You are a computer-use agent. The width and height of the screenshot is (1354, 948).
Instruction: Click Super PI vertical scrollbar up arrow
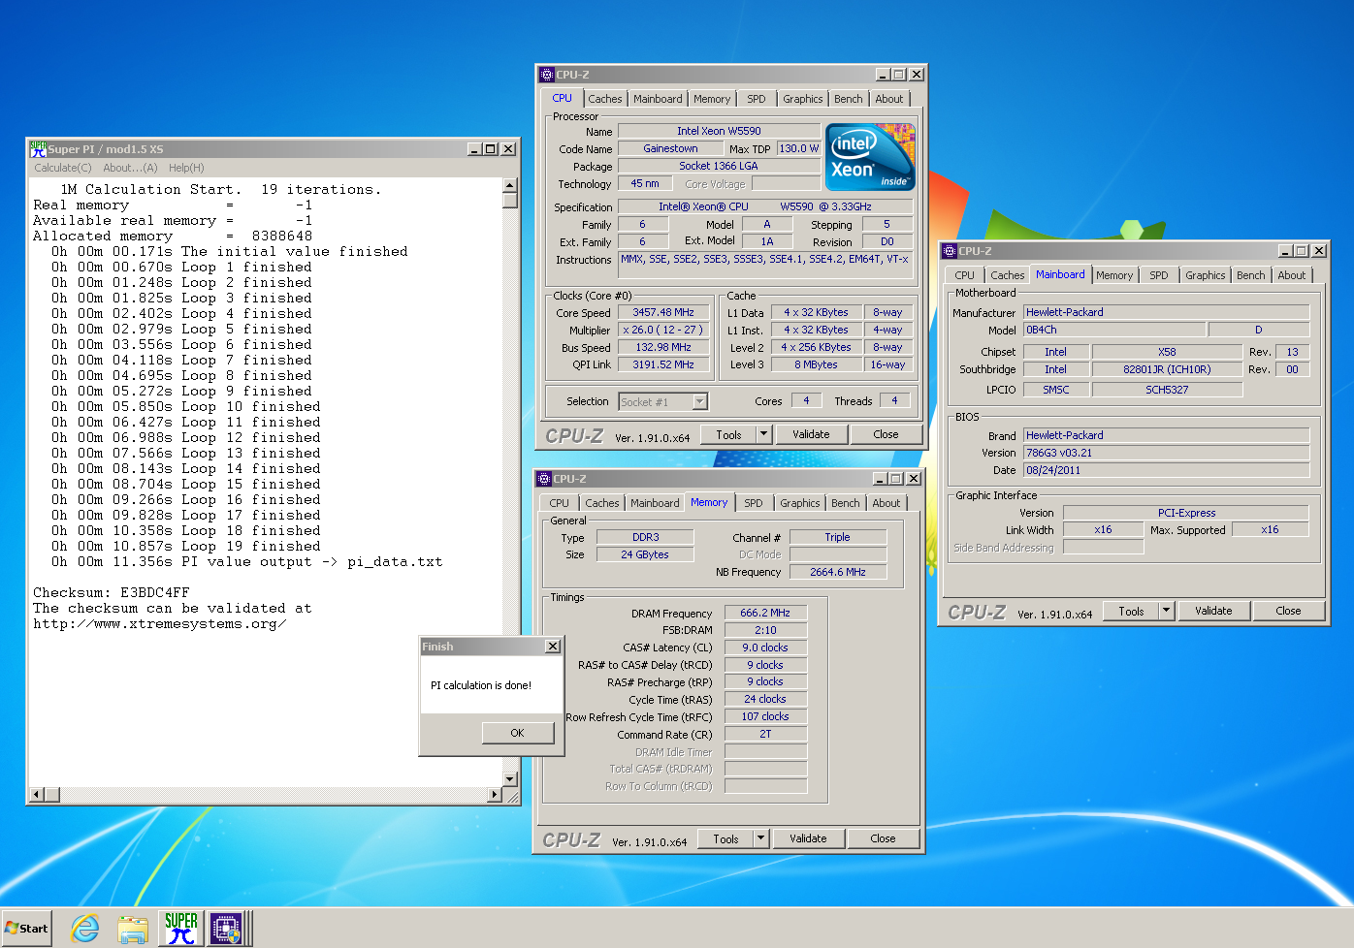510,185
